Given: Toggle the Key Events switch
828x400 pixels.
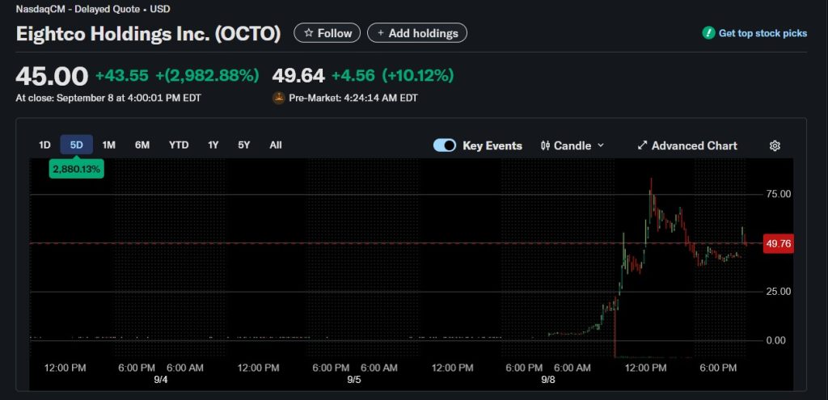Looking at the screenshot, I should click(x=445, y=145).
